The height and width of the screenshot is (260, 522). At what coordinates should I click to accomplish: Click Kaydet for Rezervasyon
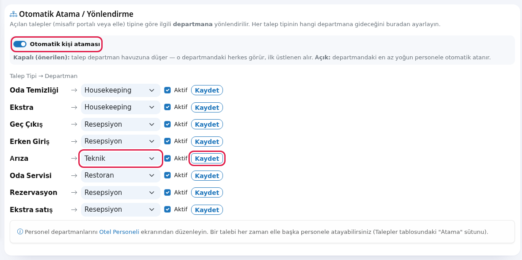coord(207,193)
